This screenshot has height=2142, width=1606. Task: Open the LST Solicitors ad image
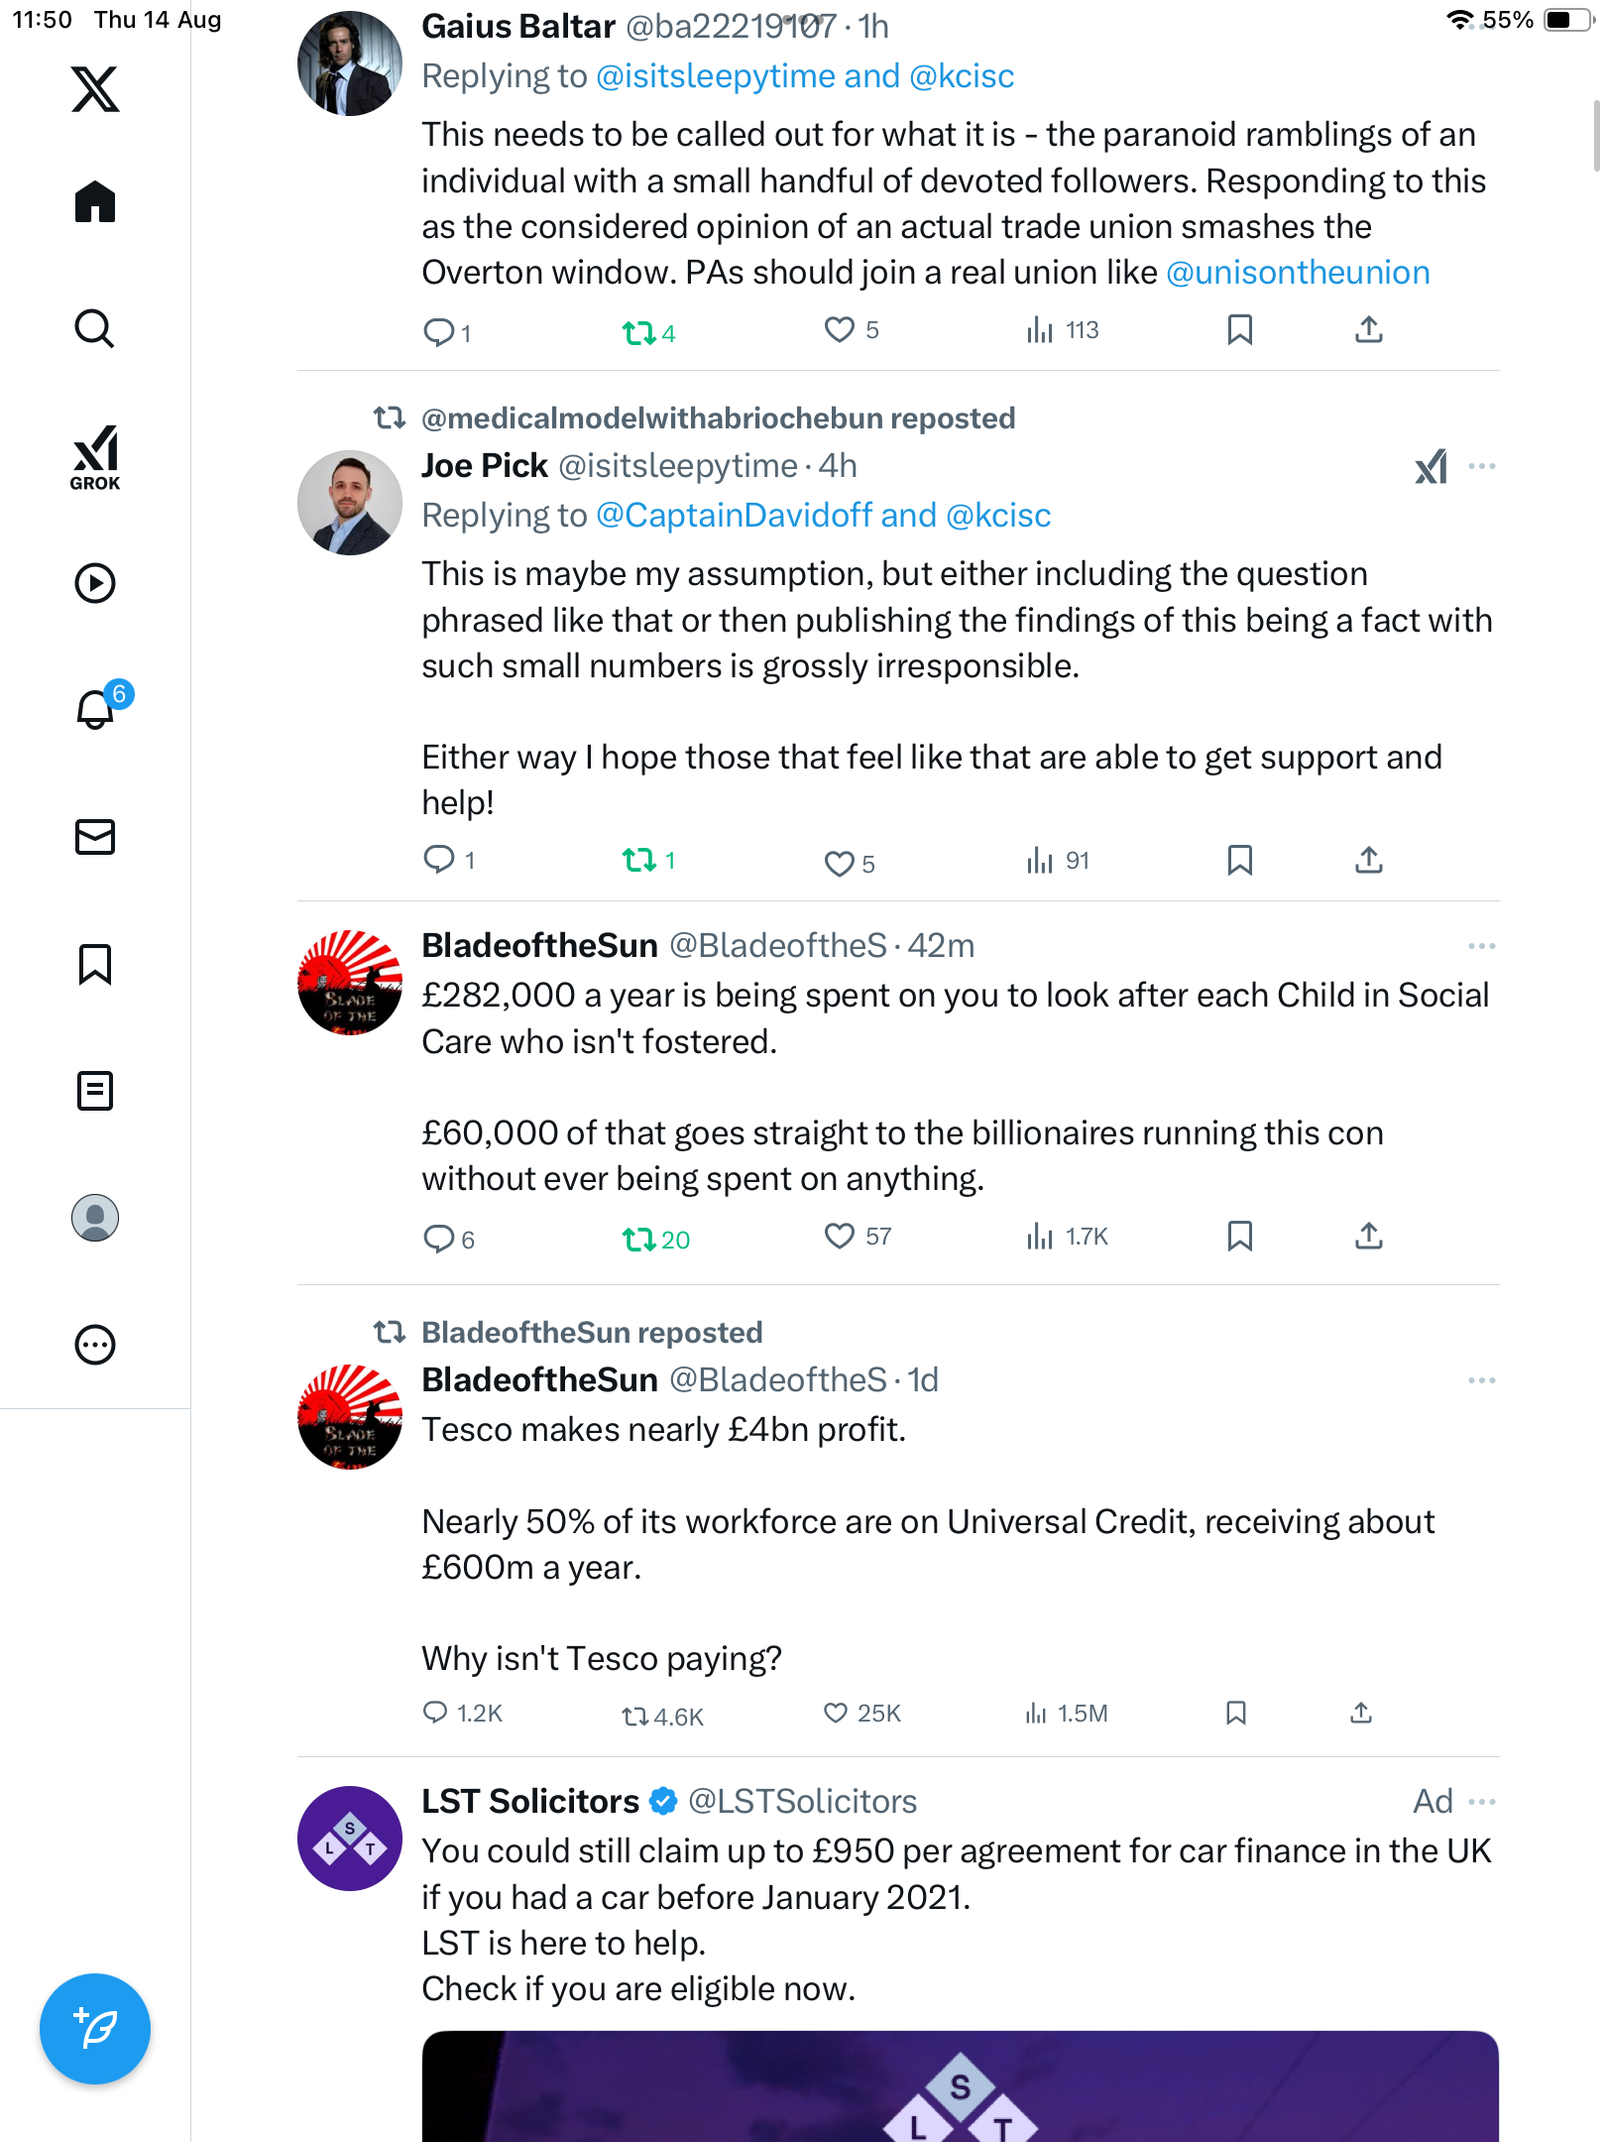(x=960, y=2086)
